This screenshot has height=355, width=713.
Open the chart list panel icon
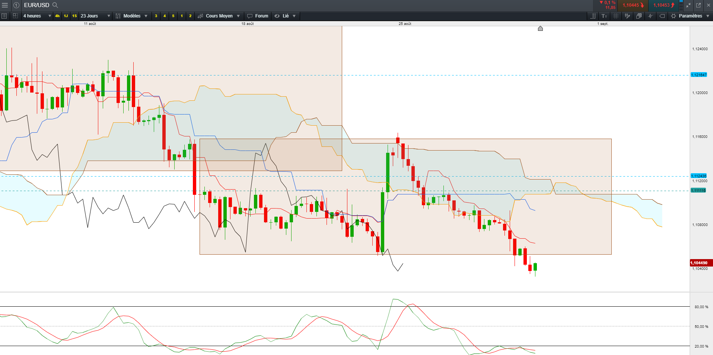coord(4,16)
